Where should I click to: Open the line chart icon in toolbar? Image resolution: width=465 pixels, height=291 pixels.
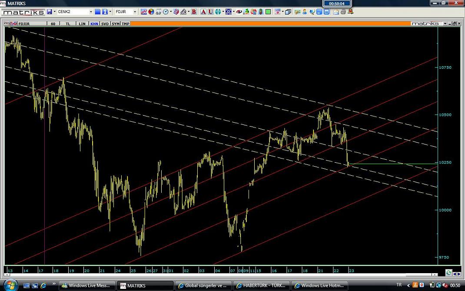(144, 12)
